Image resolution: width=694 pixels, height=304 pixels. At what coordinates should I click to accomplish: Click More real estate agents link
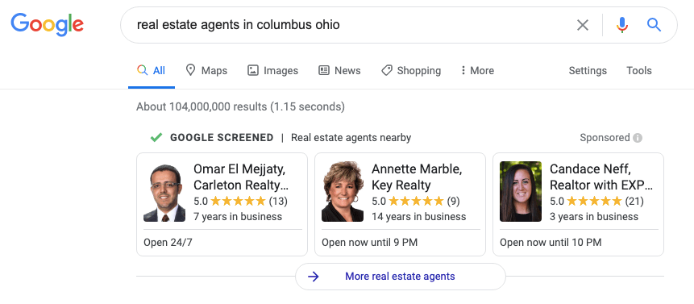pyautogui.click(x=400, y=277)
